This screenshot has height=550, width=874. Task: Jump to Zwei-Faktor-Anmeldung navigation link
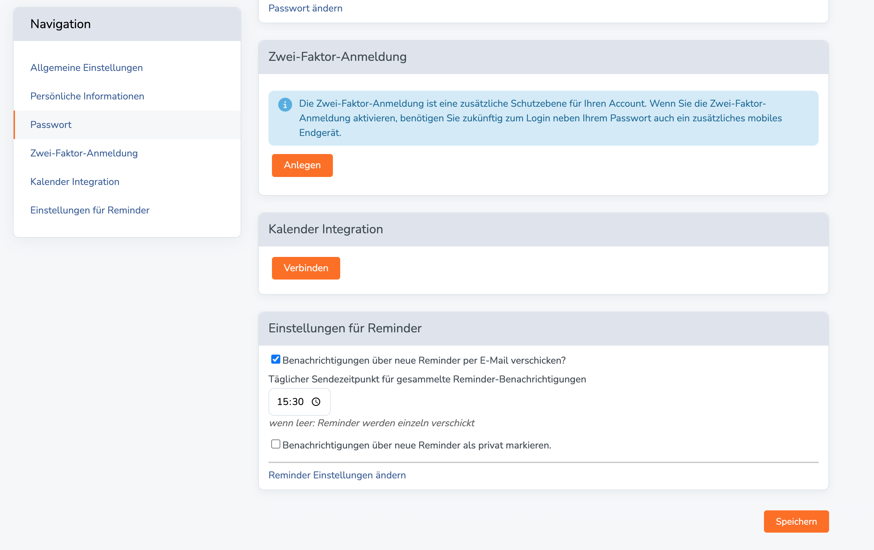84,153
